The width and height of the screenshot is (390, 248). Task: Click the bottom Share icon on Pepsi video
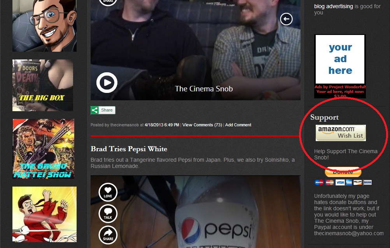(108, 235)
